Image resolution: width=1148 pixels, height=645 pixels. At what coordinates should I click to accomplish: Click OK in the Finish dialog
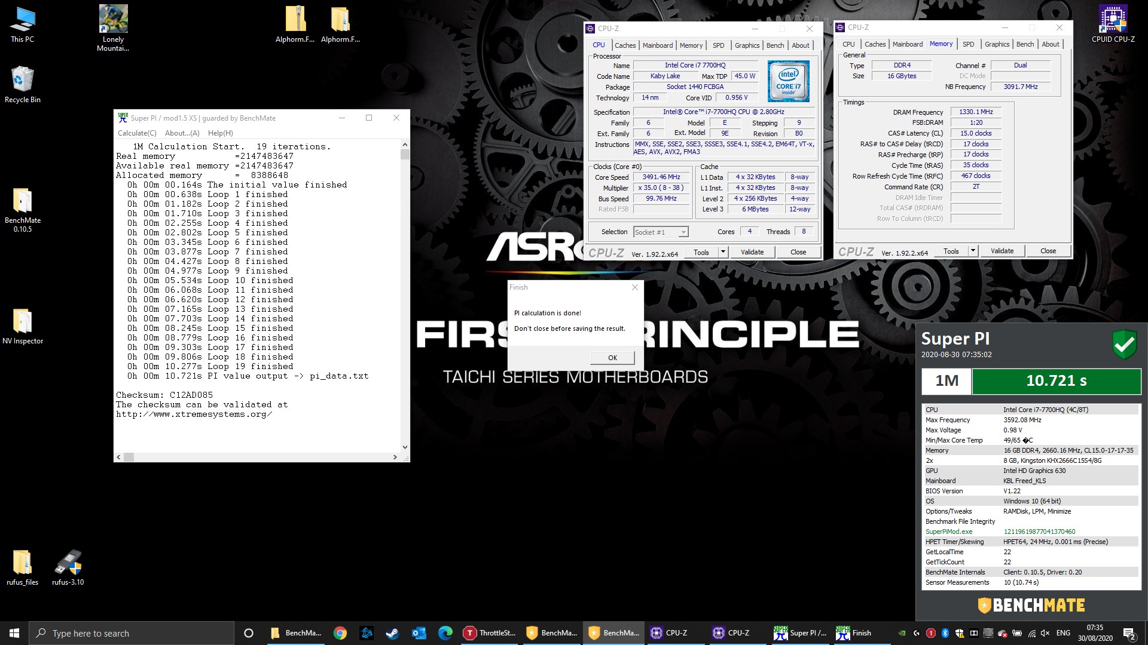(612, 358)
